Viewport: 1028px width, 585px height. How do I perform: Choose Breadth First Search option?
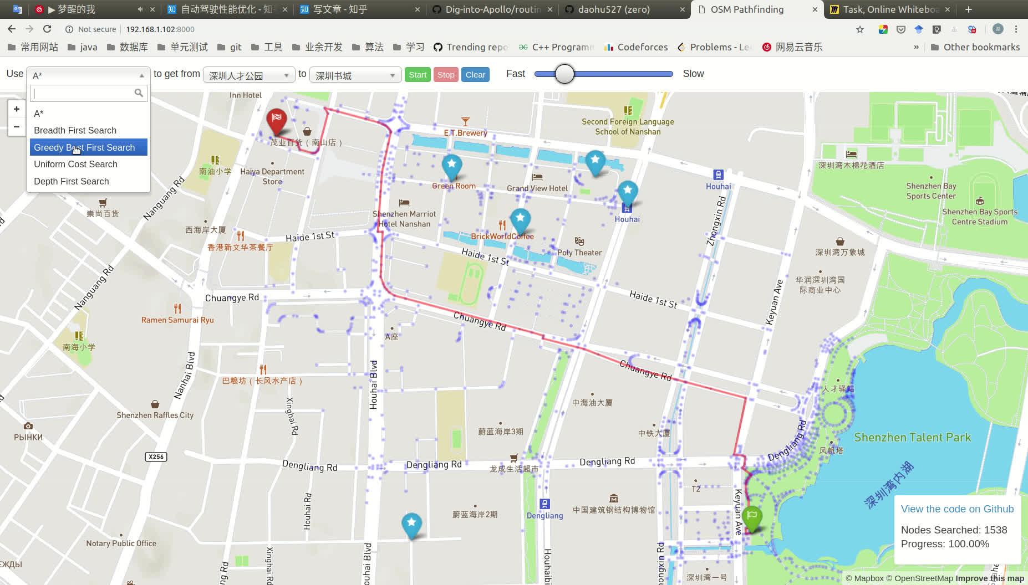pyautogui.click(x=89, y=130)
